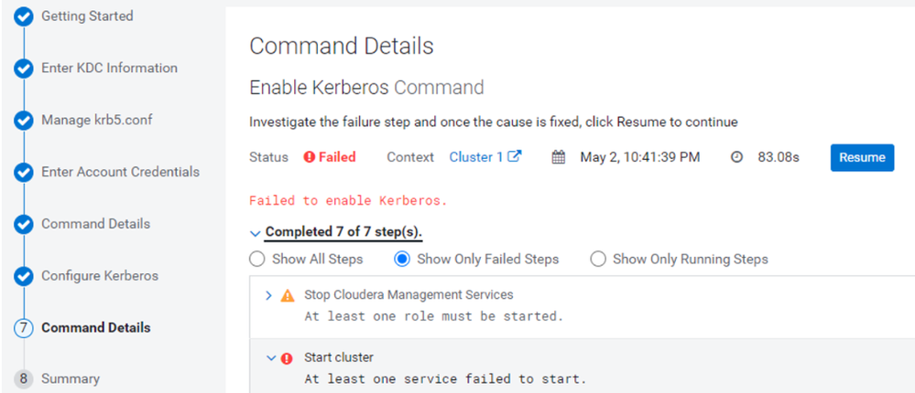
Task: Select the Show Only Failed Steps radio button
Action: coord(401,259)
